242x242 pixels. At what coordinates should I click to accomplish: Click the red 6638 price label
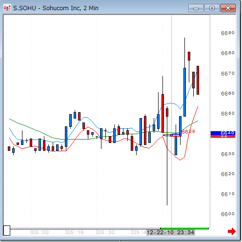[188, 132]
